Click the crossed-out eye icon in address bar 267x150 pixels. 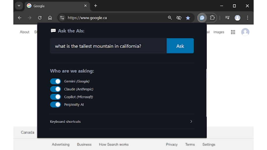179,18
